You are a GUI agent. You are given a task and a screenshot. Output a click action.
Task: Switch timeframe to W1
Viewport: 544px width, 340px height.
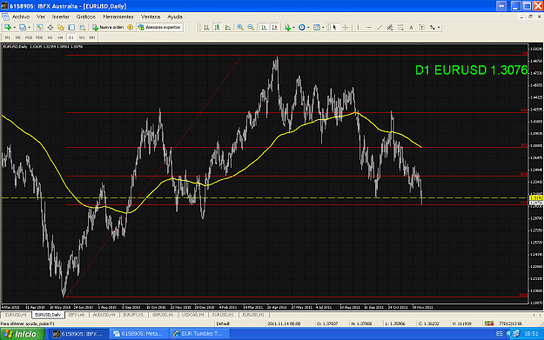click(x=82, y=37)
